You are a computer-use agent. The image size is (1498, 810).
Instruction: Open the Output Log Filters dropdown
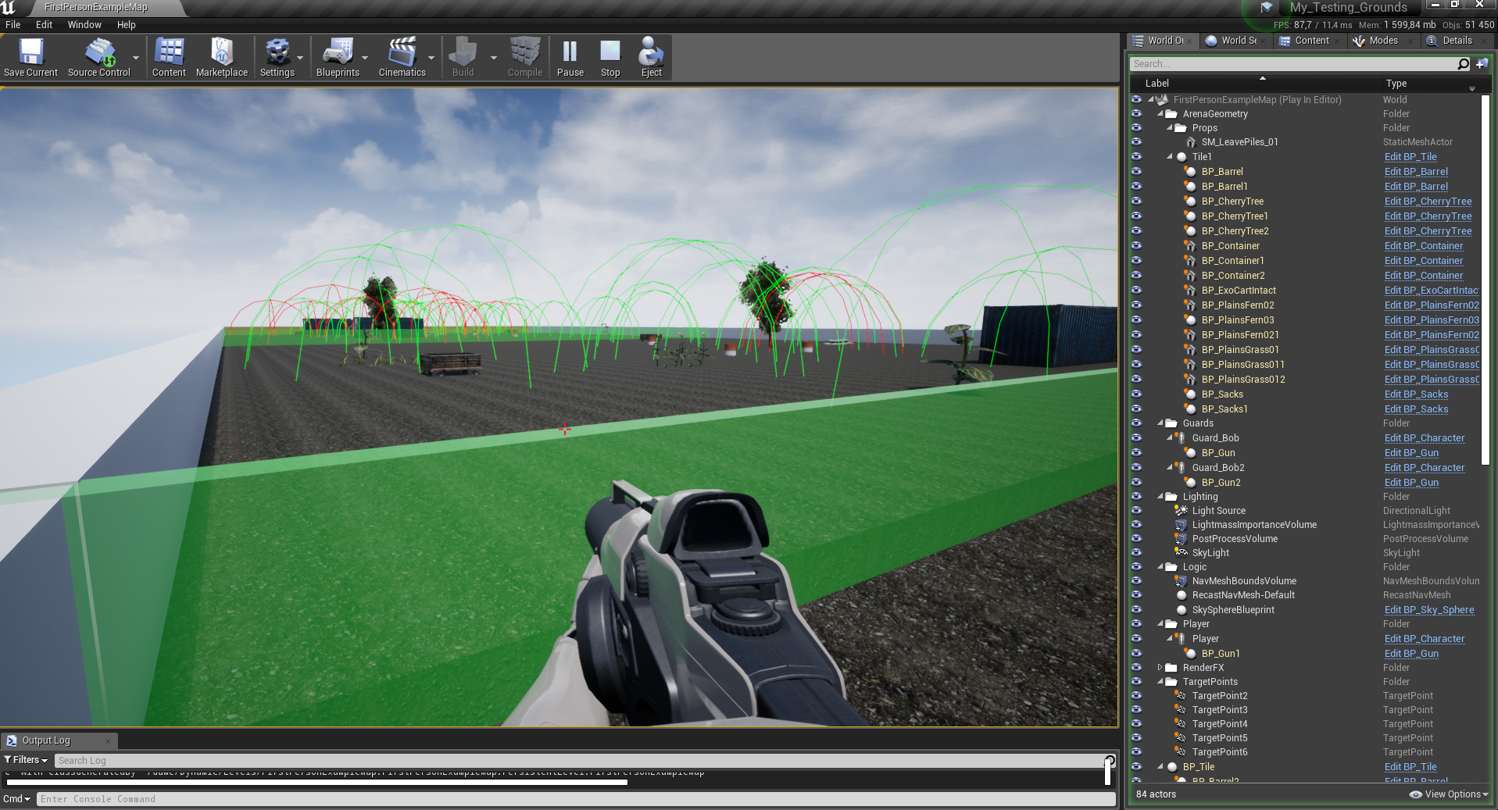[x=26, y=760]
